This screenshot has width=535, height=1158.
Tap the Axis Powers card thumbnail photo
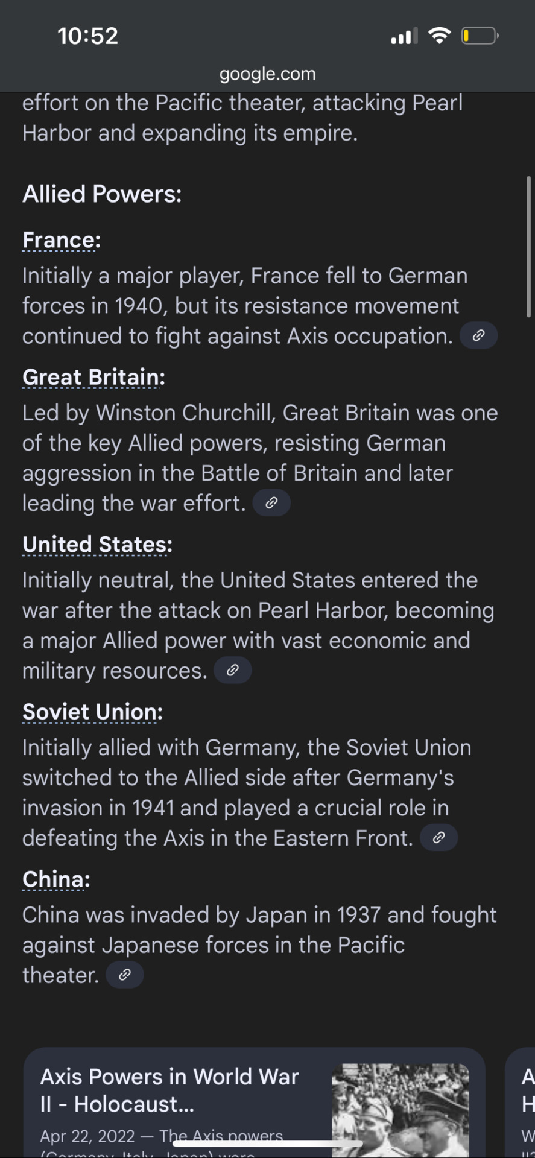[400, 1110]
